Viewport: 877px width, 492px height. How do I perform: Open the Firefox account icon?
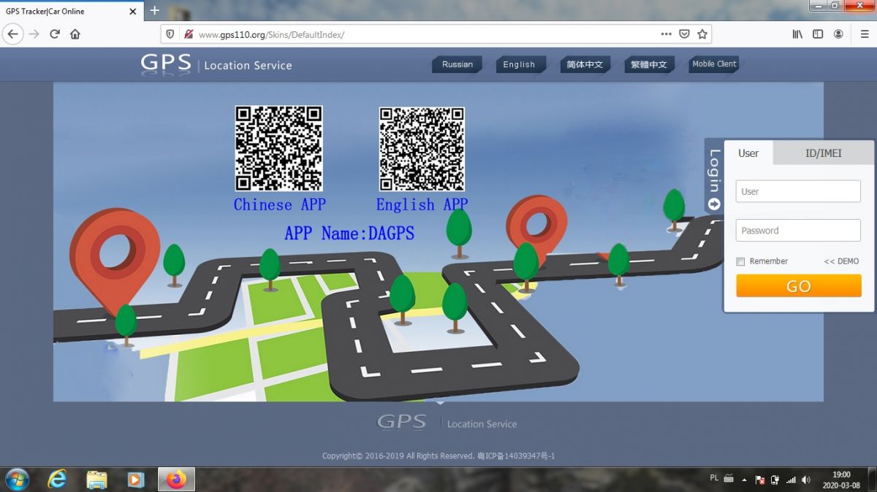(x=838, y=34)
